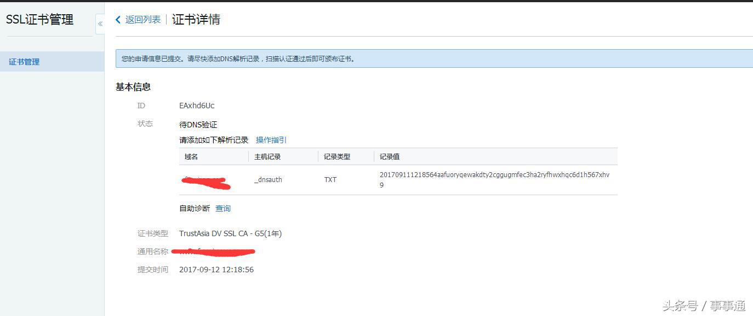This screenshot has height=316, width=753.
Task: Click the 返回列表 link
Action: (x=141, y=19)
